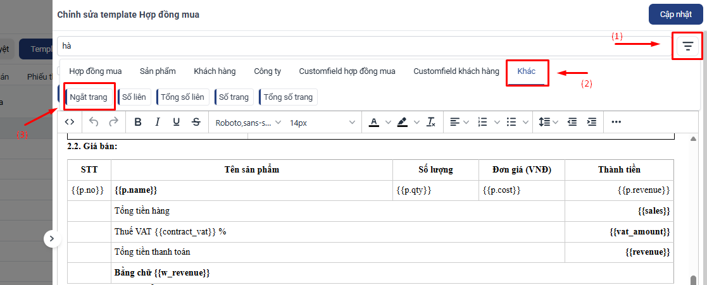707x285 pixels.
Task: Expand the text alignment dropdown arrow
Action: [466, 122]
